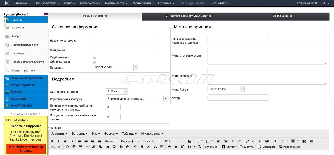Toggle fullscreen editor mode
Image resolution: width=334 pixels, height=155 pixels.
(304, 141)
